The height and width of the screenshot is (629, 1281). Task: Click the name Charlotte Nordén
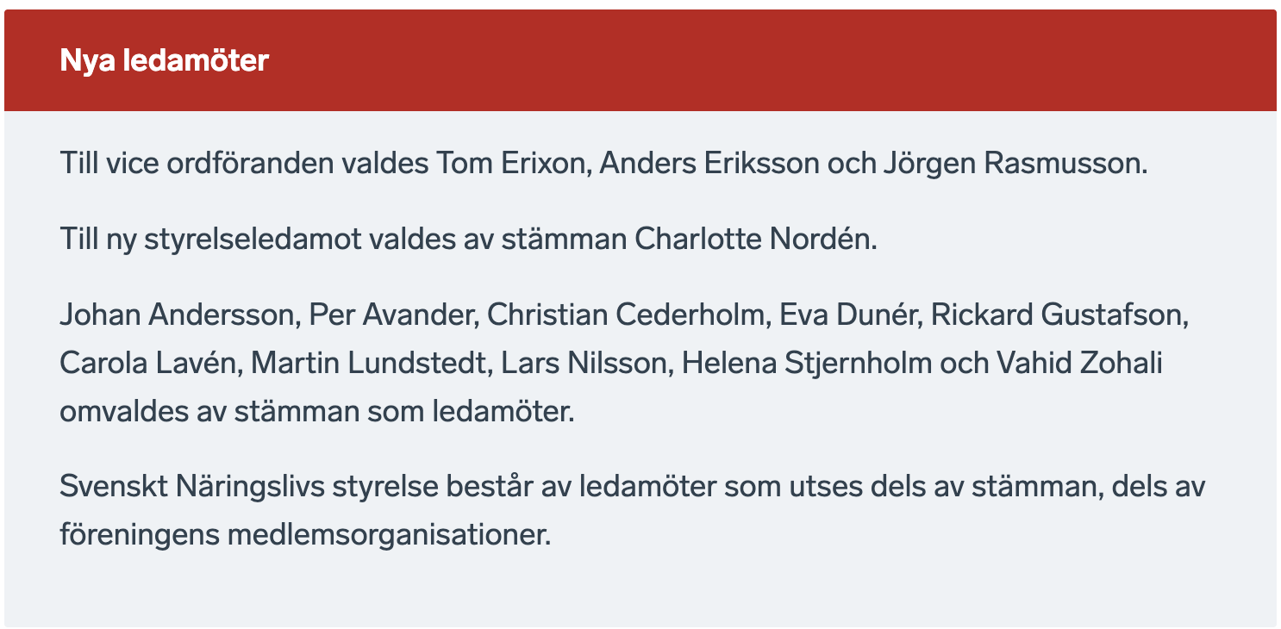coord(754,239)
